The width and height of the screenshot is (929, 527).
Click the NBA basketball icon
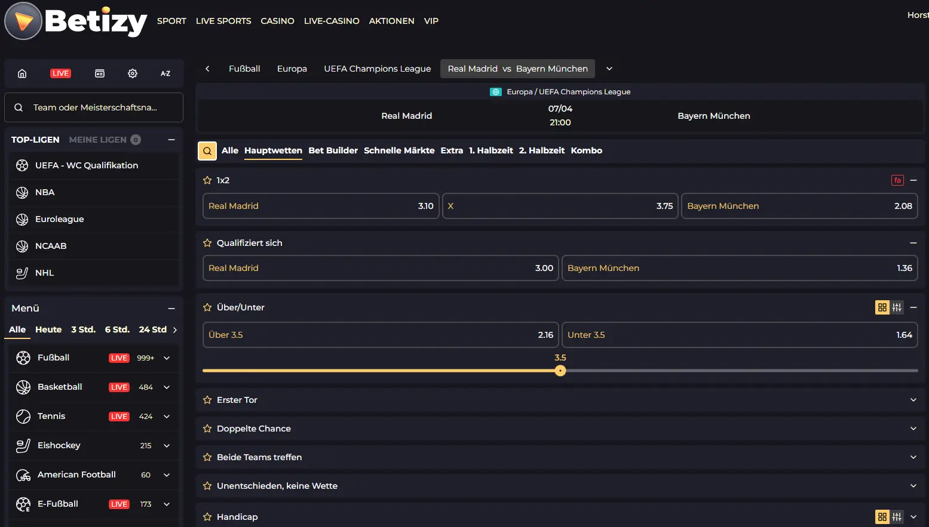[22, 192]
